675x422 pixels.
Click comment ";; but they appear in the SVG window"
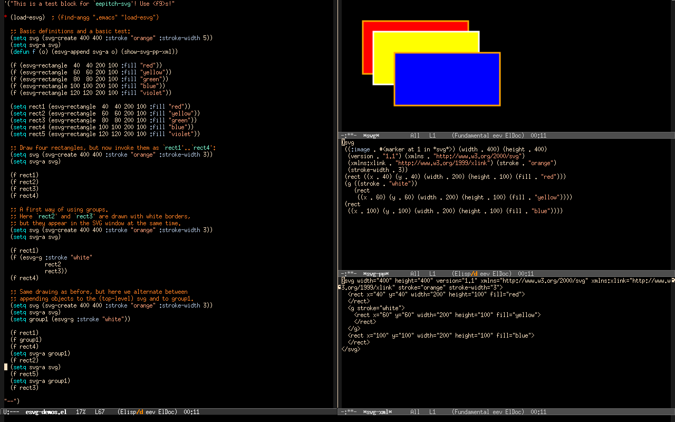coord(96,223)
